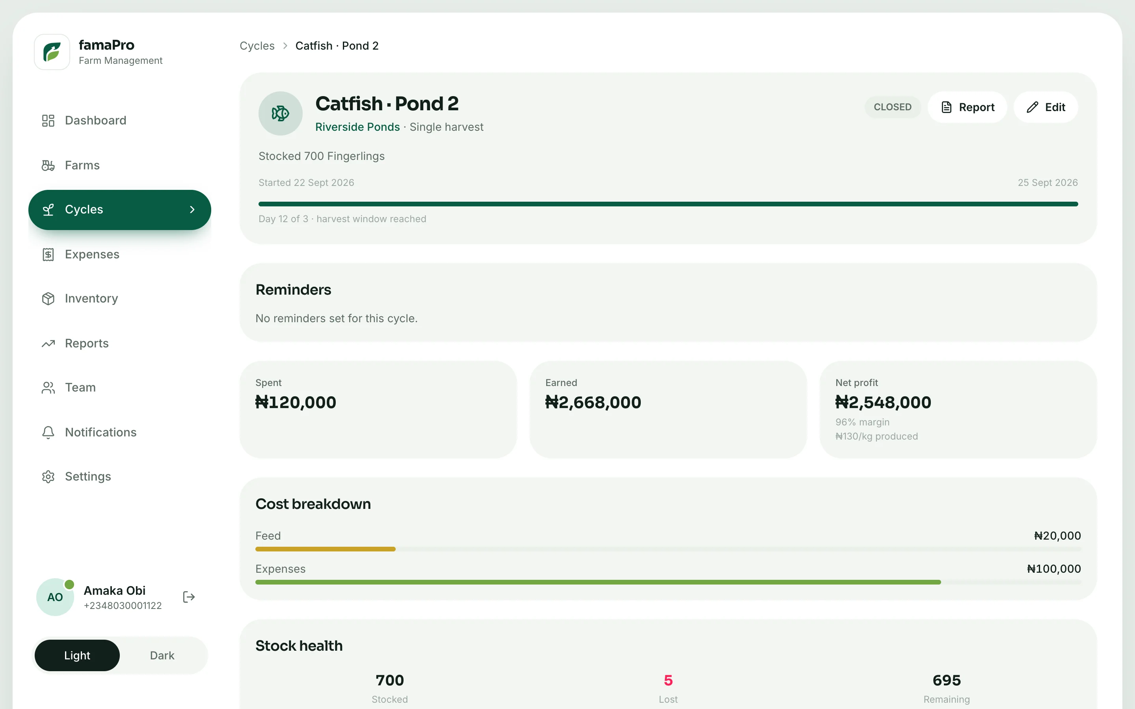Click the Dashboard grid icon

pos(48,121)
